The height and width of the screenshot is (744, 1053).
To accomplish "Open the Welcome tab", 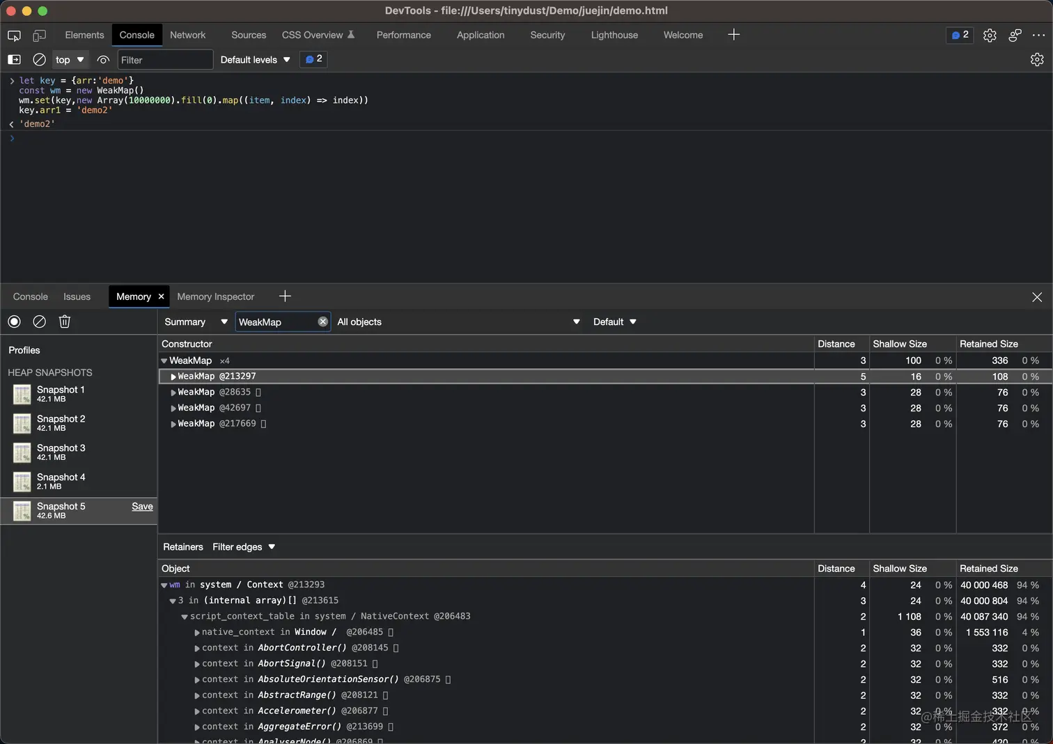I will pyautogui.click(x=683, y=35).
